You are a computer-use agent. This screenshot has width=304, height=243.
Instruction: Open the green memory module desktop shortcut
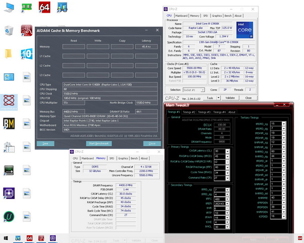tap(26, 8)
